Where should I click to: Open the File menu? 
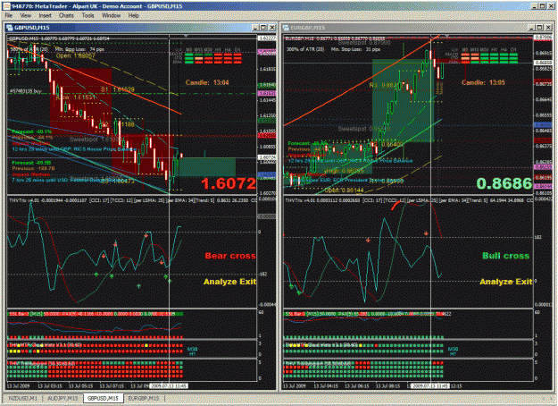(x=9, y=16)
